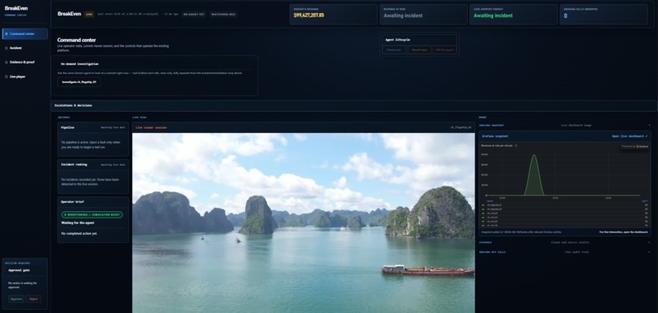Click 'For live interaction, open the dashboard.' text
This screenshot has width=658, height=313.
coord(624,231)
